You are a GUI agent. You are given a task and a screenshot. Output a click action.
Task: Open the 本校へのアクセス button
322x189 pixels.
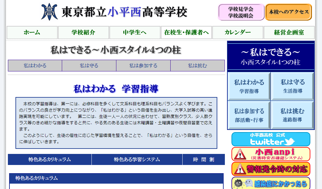tap(288, 12)
